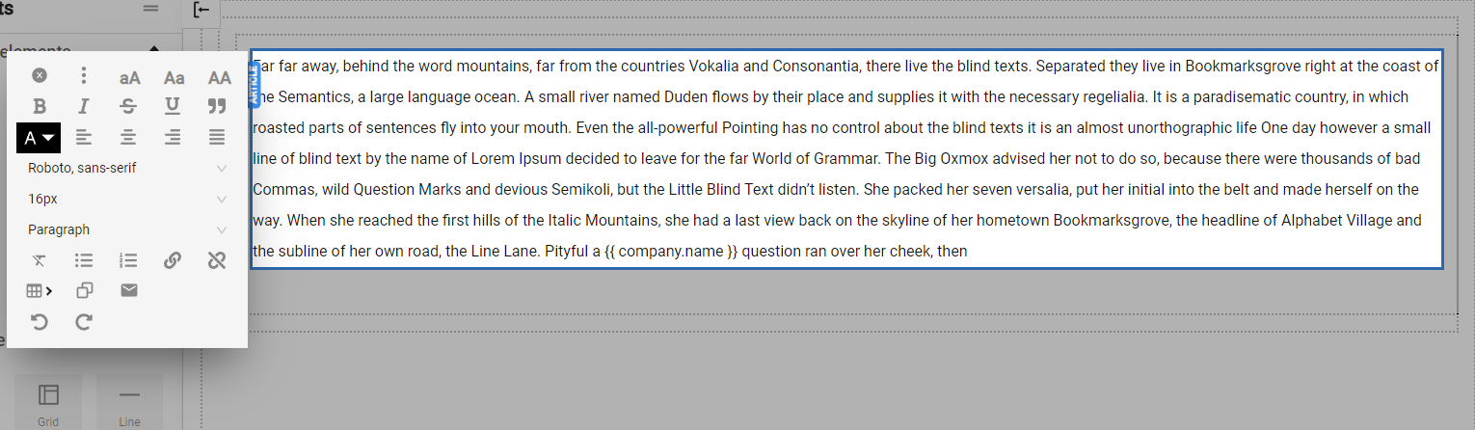Image resolution: width=1475 pixels, height=430 pixels.
Task: Insert a blockquote
Action: [218, 106]
